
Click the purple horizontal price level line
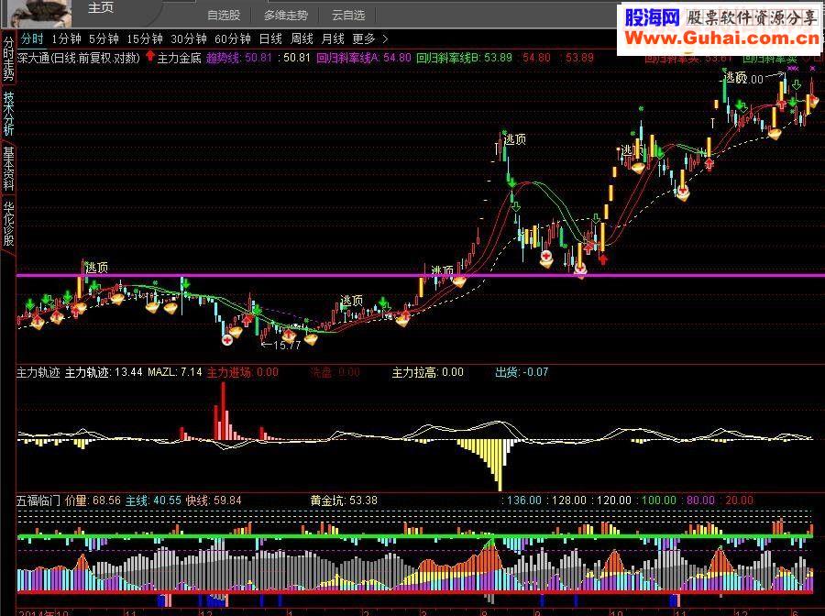421,275
